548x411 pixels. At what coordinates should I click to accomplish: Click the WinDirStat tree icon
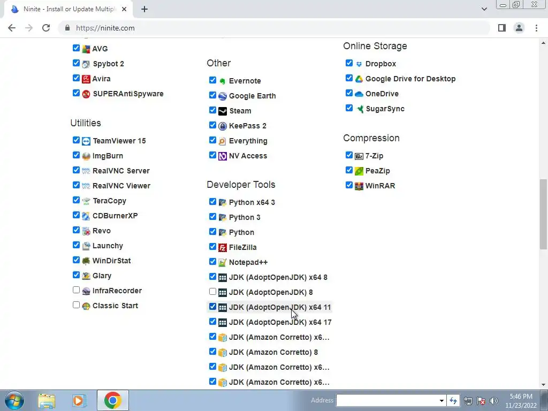(86, 261)
